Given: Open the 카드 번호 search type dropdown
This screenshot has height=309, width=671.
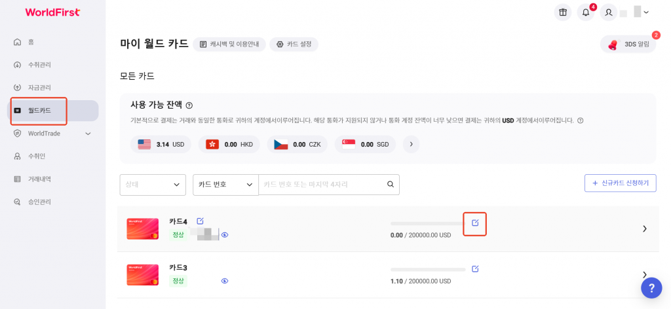Looking at the screenshot, I should (x=225, y=185).
